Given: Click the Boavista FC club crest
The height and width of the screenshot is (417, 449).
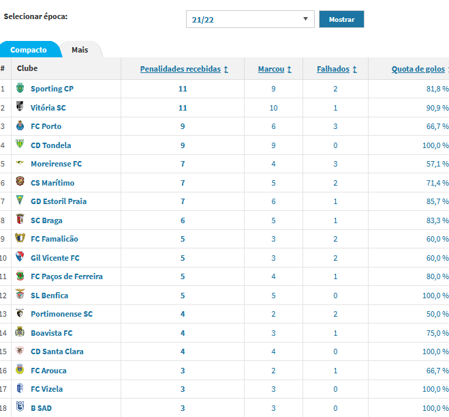Looking at the screenshot, I should tap(20, 332).
